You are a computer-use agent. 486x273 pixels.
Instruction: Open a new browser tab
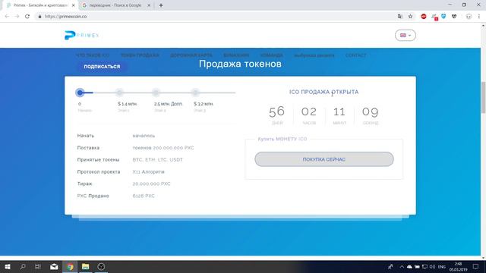(x=161, y=5)
